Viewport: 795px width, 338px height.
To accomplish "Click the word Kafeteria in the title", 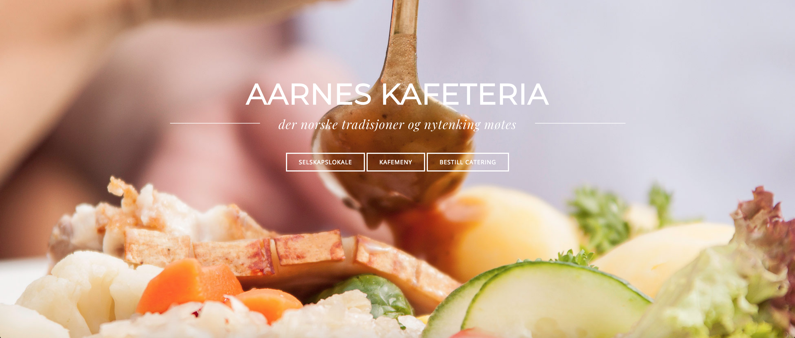I will (x=465, y=94).
